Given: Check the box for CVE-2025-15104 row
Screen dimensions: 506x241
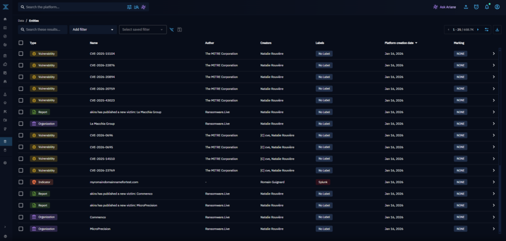Looking at the screenshot, I should [x=21, y=53].
